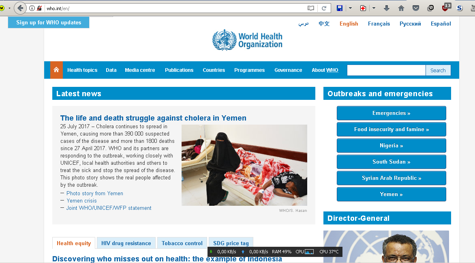
Task: Switch language to Русский
Action: pyautogui.click(x=410, y=24)
